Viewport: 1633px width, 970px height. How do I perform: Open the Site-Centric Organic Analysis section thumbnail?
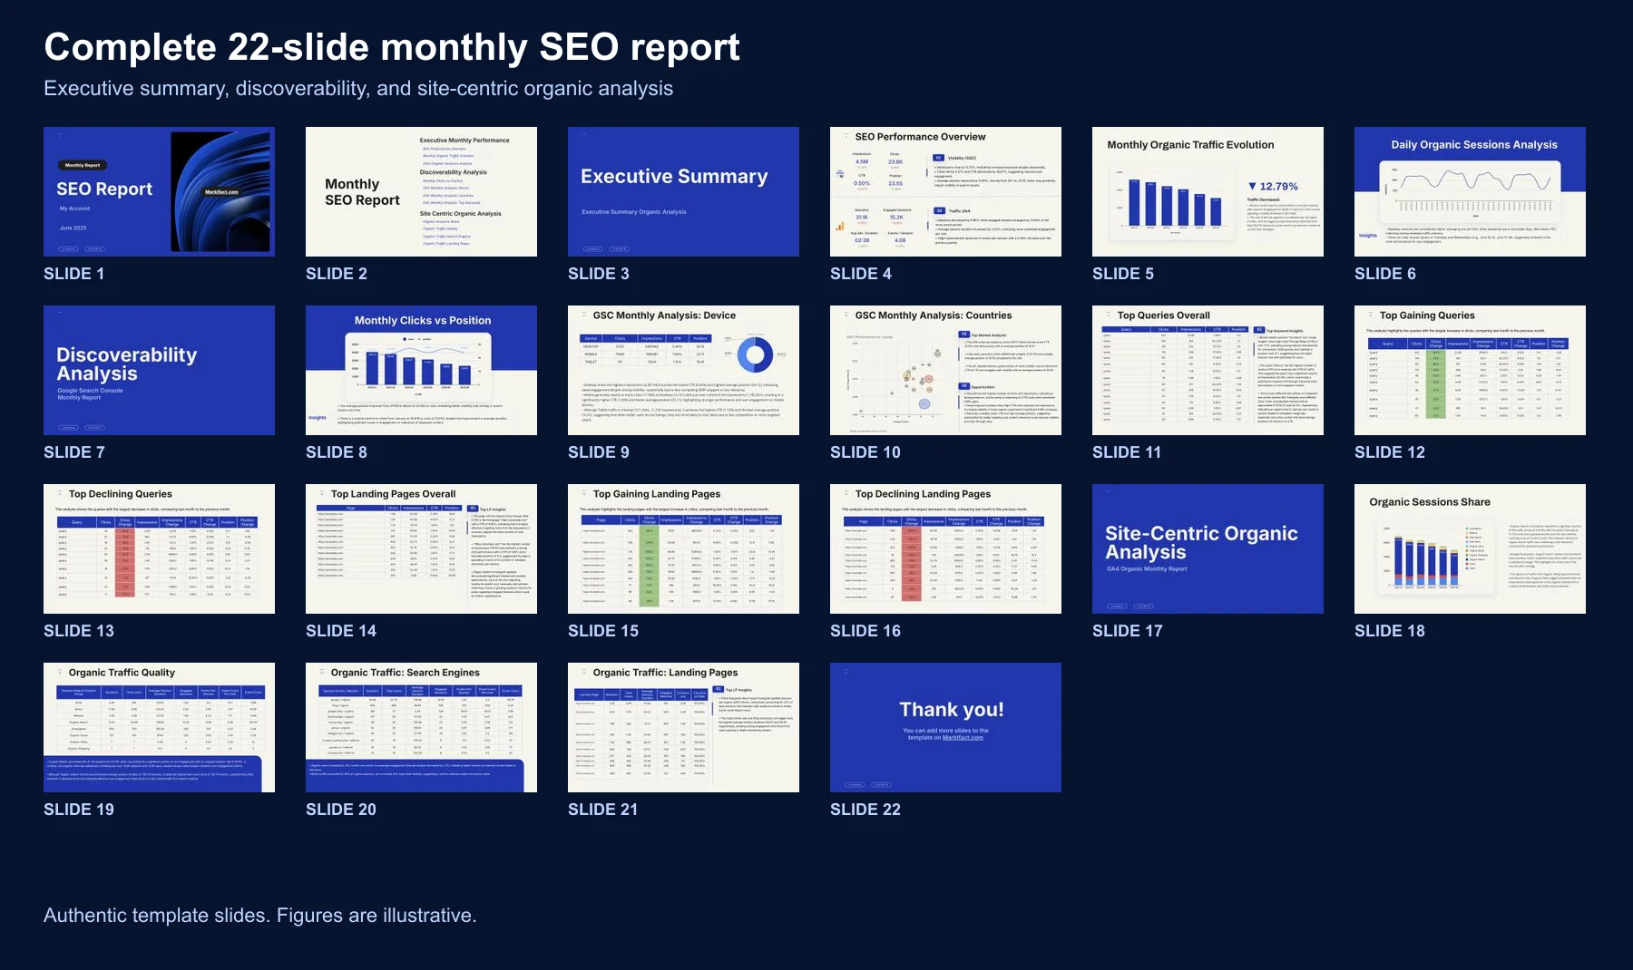1208,548
